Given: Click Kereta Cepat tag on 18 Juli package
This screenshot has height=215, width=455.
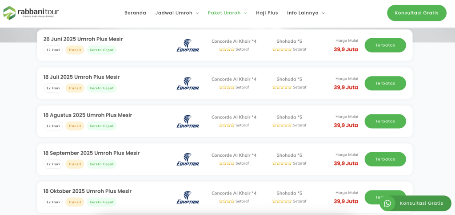Looking at the screenshot, I should click(x=102, y=88).
